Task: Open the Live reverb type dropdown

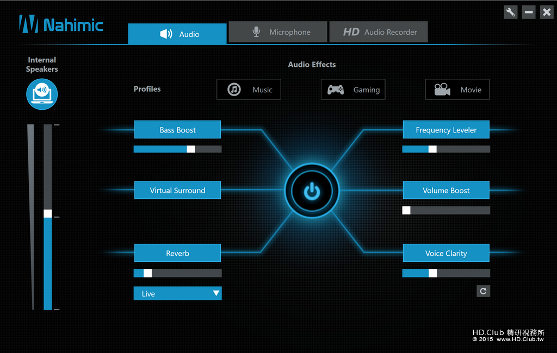Action: pos(177,293)
